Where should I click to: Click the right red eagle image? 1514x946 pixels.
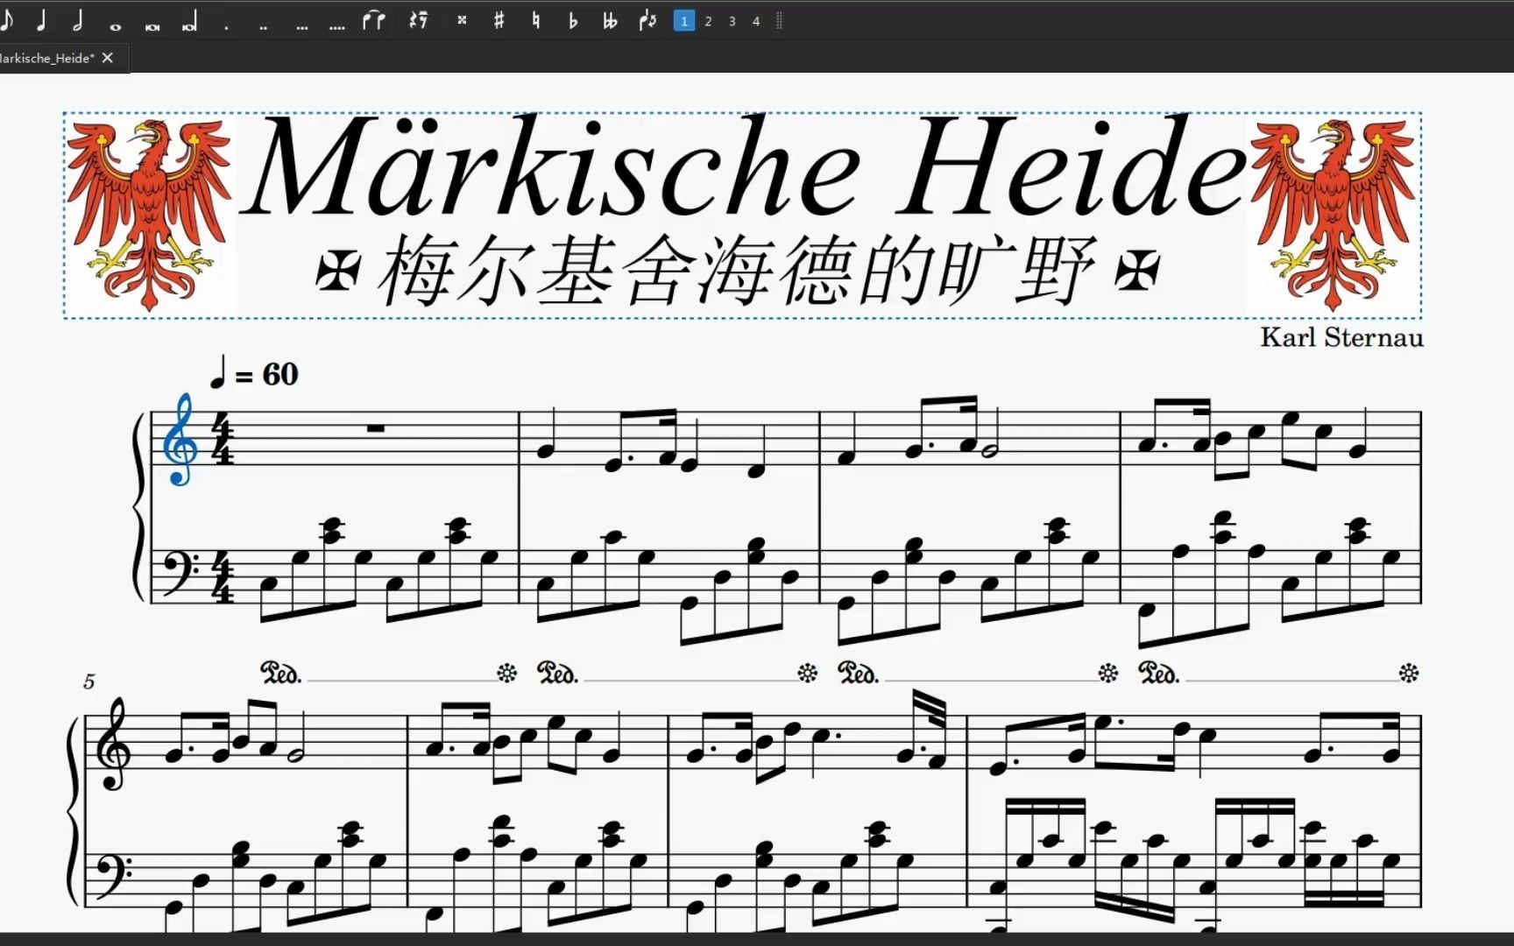click(x=1334, y=215)
